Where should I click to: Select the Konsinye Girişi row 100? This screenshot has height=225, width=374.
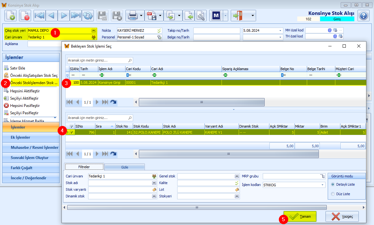(216, 83)
